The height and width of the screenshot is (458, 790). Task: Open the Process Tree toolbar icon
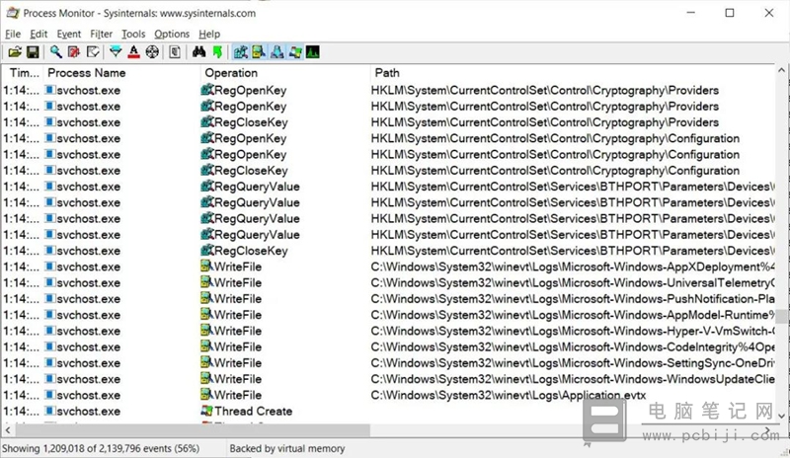point(175,52)
